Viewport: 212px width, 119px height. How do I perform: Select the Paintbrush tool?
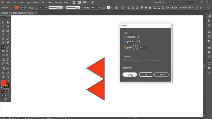click(8, 39)
